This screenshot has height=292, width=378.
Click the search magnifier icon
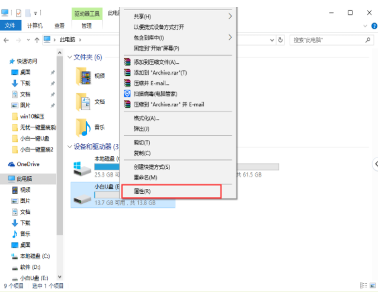click(x=368, y=40)
